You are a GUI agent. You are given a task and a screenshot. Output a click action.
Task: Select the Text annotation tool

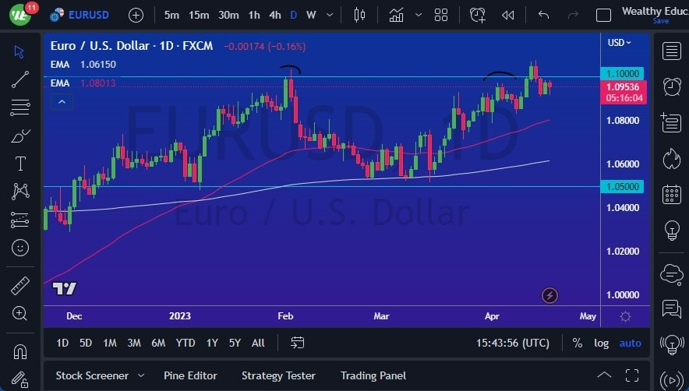[x=20, y=164]
